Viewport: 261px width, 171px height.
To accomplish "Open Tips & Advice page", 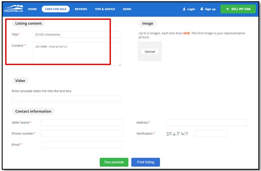I will pos(105,9).
